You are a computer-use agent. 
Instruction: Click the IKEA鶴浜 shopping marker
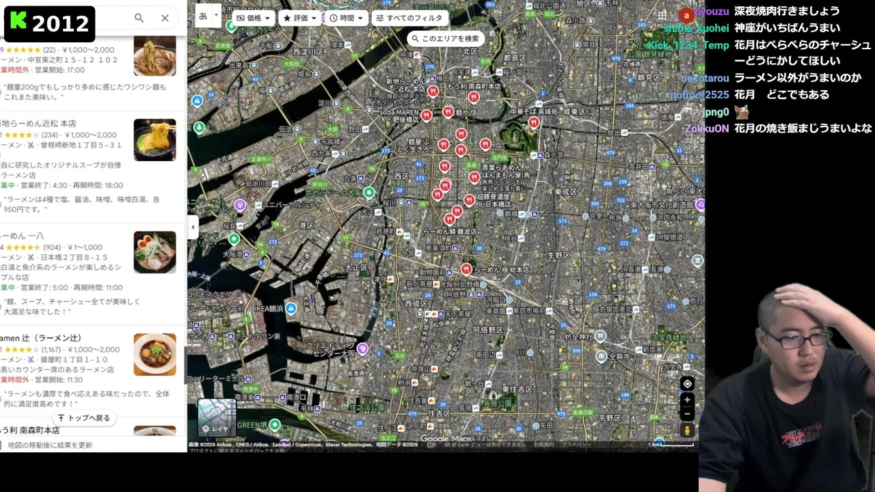click(291, 308)
